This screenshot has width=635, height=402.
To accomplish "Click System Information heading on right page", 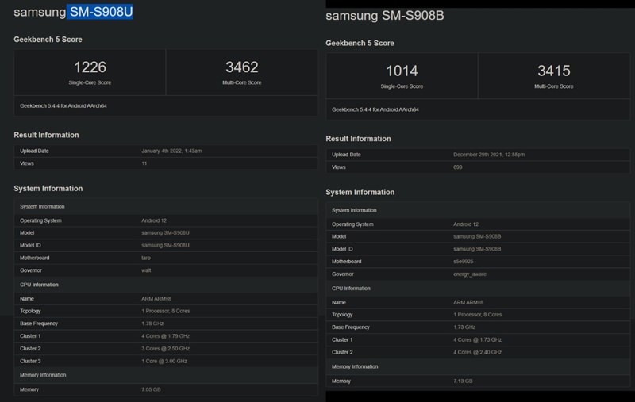I will (360, 192).
